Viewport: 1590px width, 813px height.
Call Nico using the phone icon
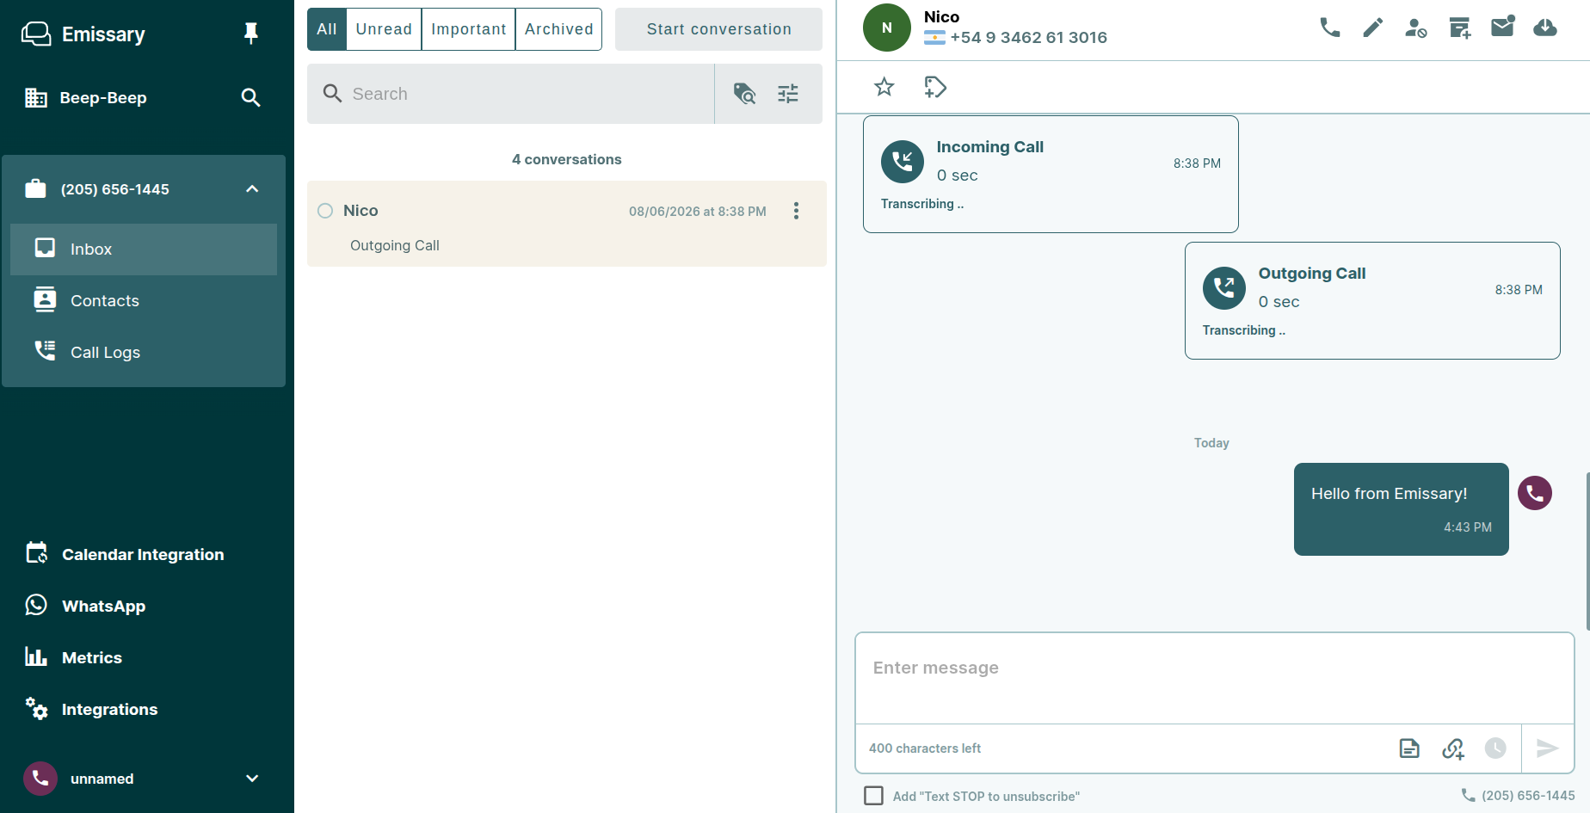coord(1330,28)
